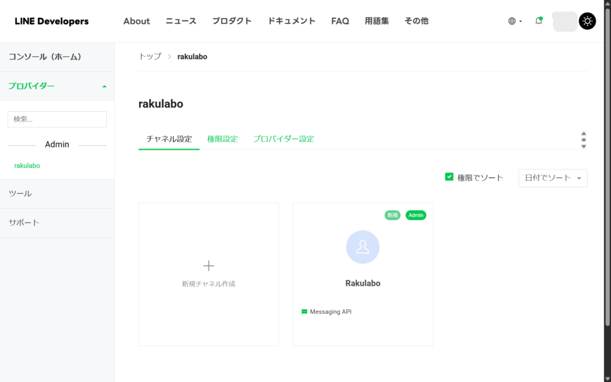Click the Messaging API chat icon

[304, 312]
